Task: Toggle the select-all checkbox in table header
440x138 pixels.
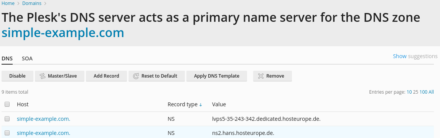Action: coord(7,104)
